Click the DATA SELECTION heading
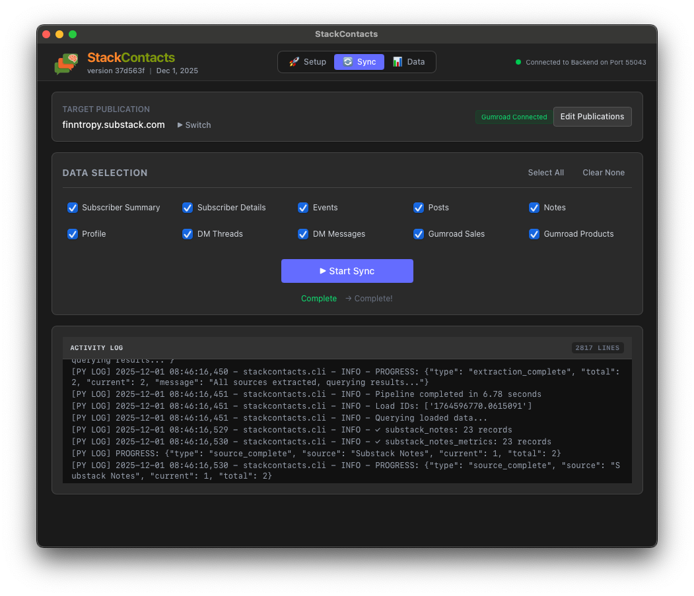 pyautogui.click(x=105, y=173)
